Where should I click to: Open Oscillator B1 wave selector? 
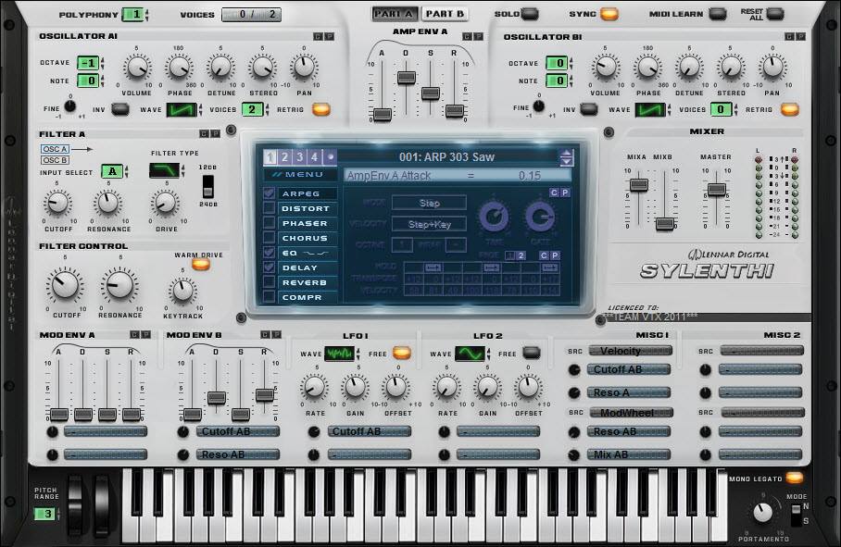650,109
